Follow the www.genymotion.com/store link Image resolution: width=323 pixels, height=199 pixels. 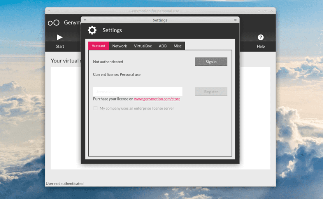[157, 99]
